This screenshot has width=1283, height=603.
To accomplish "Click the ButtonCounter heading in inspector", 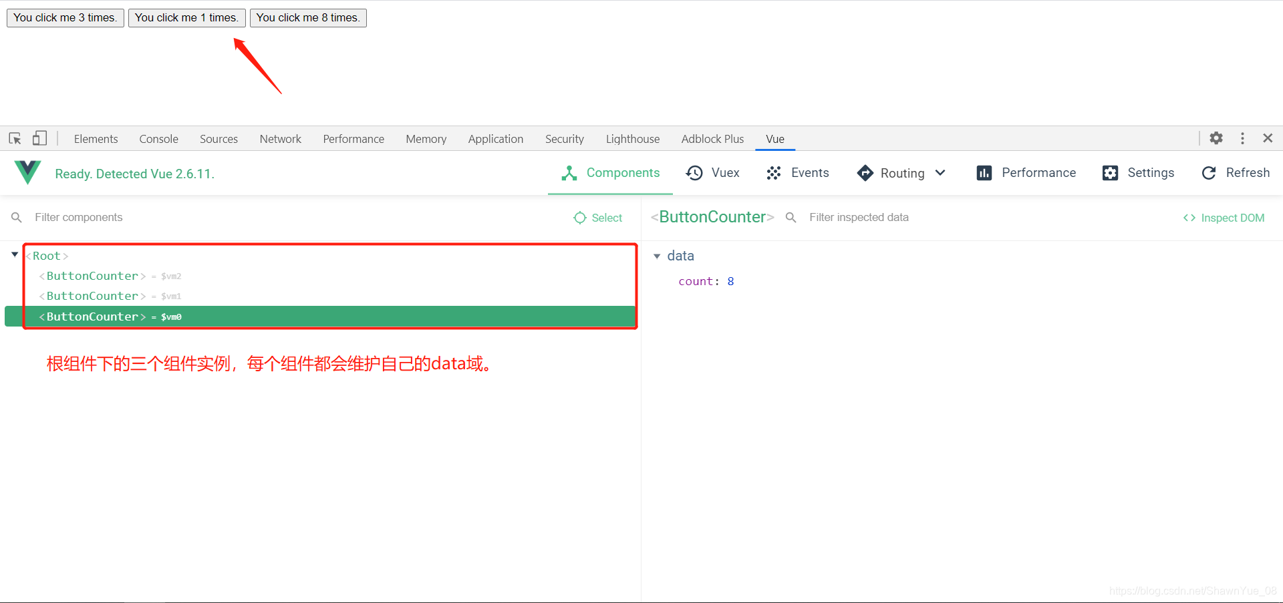I will 712,217.
